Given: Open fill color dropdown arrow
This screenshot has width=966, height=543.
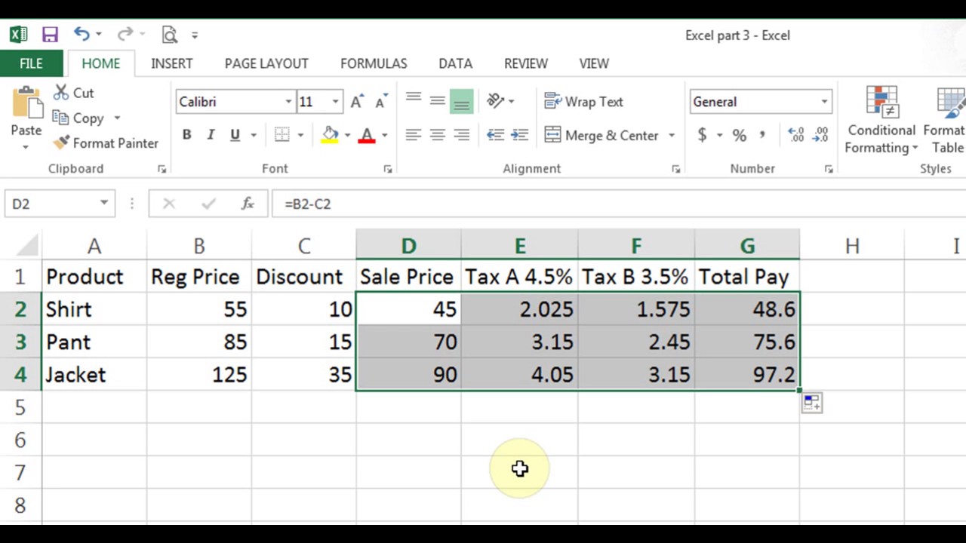Looking at the screenshot, I should point(347,136).
